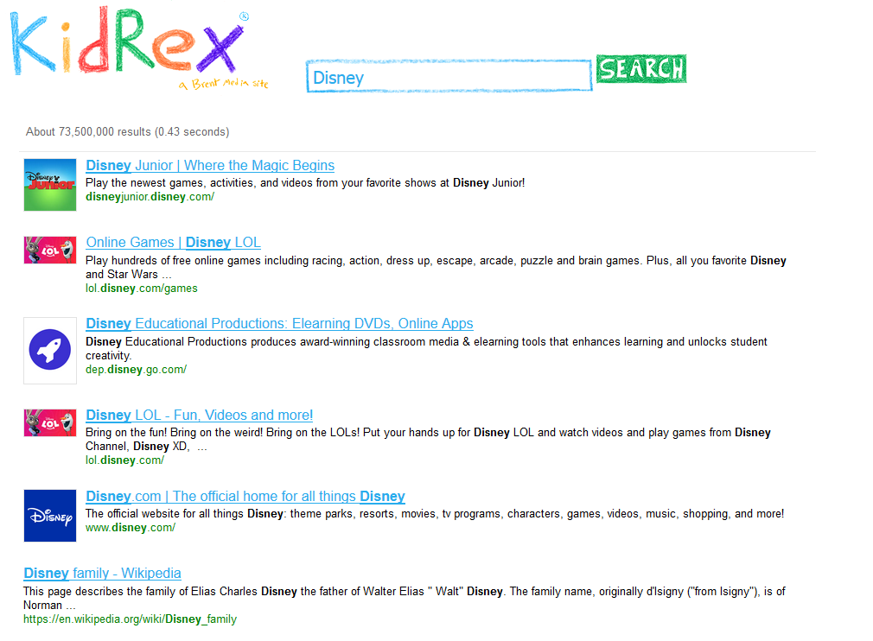Open 'Online Games | Disney LOL' link
Viewport: 873px width, 641px height.
(x=173, y=243)
